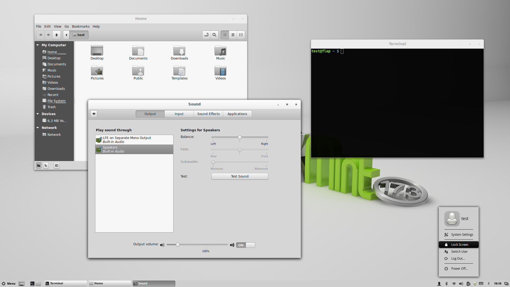Switch to compact view icon in file manager
Screen dimensions: 510x287
pos(241,35)
